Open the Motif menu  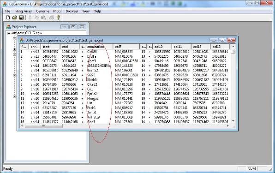[x=57, y=11]
